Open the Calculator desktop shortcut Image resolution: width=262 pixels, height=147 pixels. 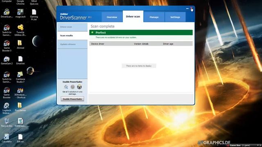coord(7,138)
